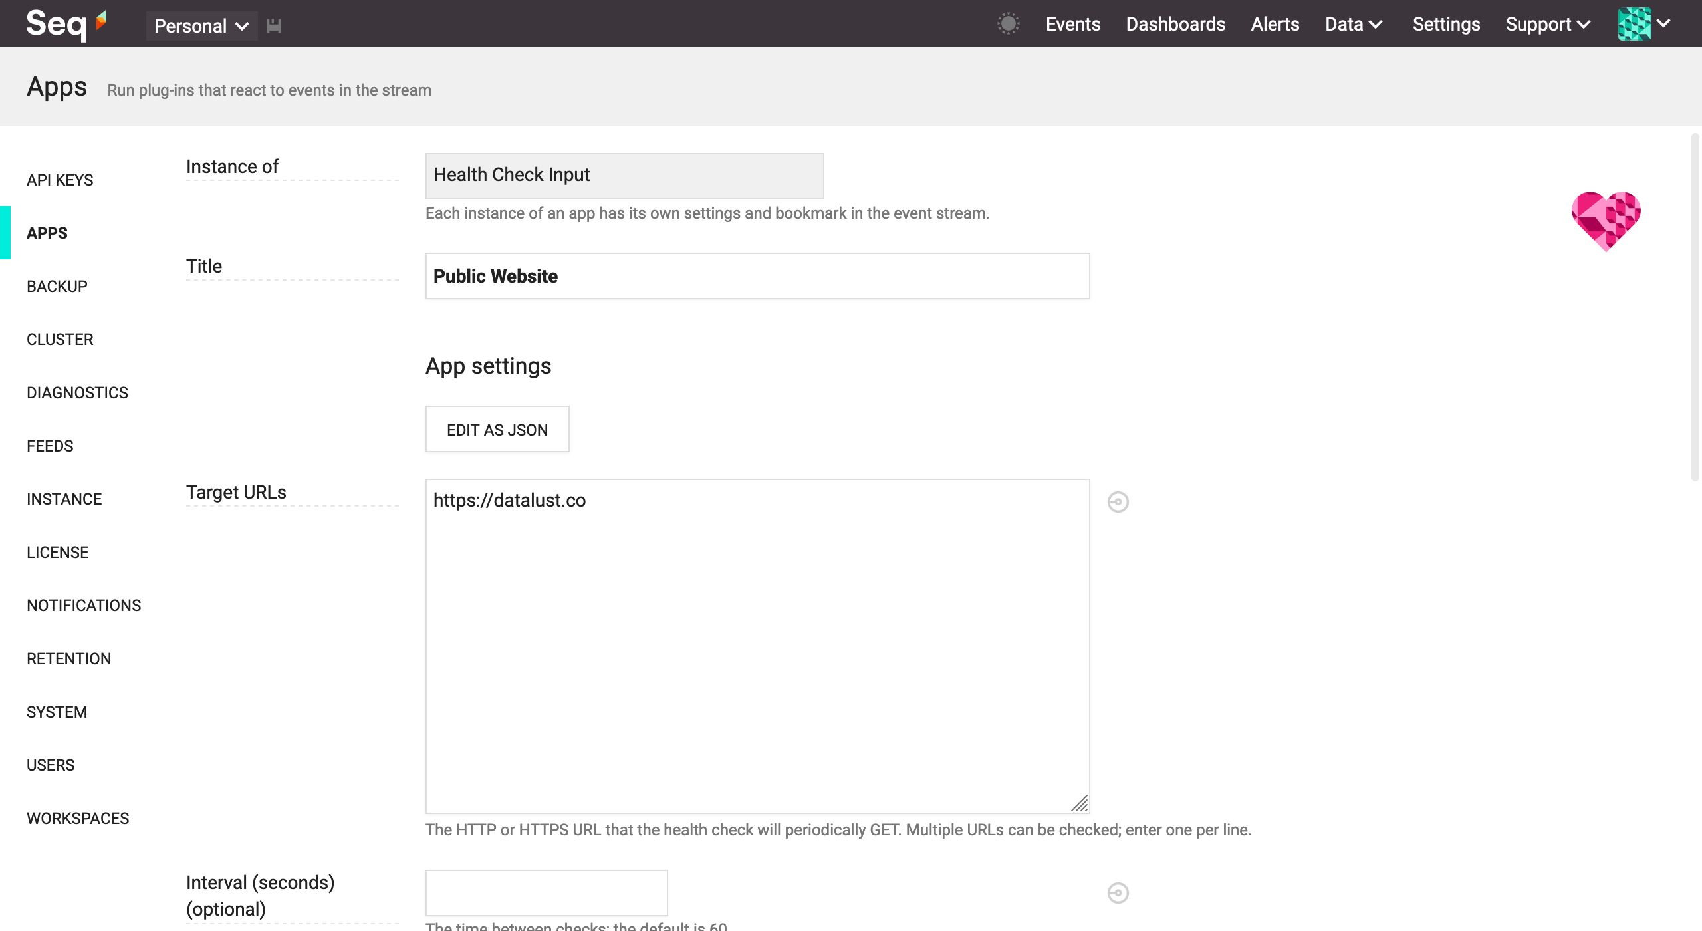Click the EDIT AS JSON button
Viewport: 1702px width, 931px height.
pos(497,430)
